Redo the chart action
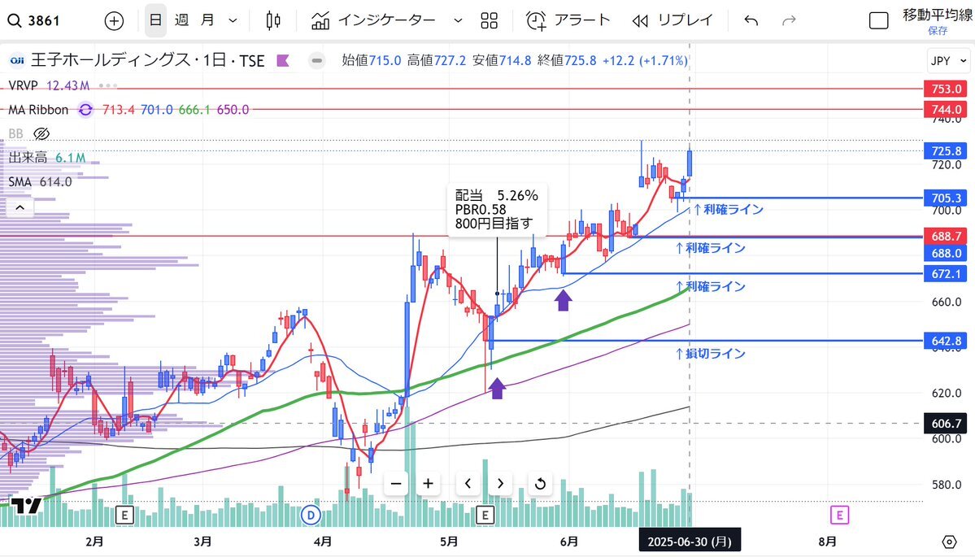975x557 pixels. coord(789,20)
